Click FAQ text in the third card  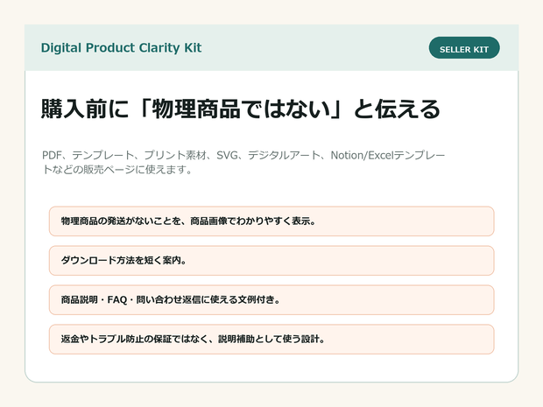(117, 299)
